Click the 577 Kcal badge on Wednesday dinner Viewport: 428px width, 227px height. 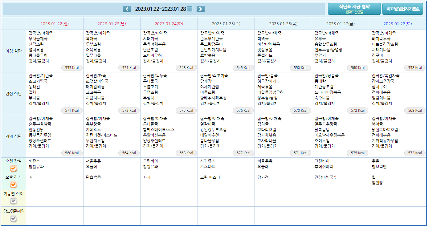pos(243,153)
